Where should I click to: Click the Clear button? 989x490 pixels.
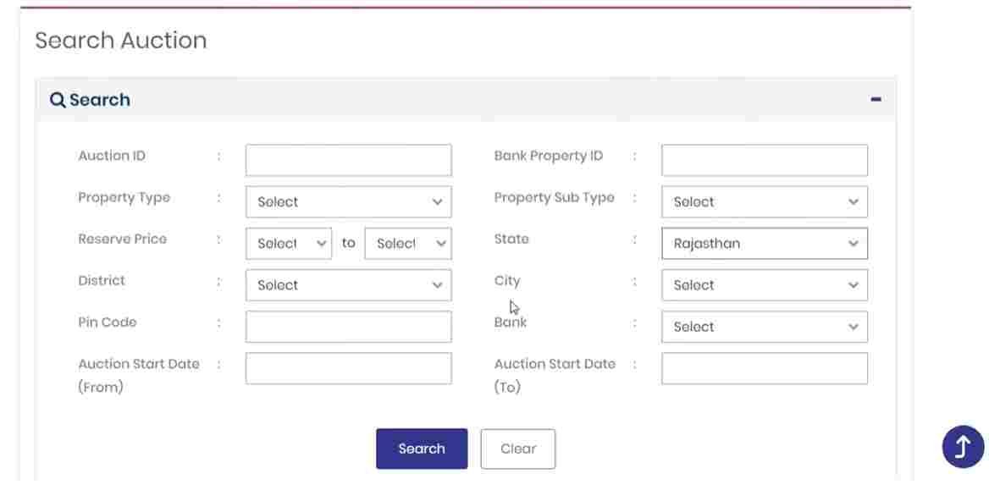tap(518, 449)
